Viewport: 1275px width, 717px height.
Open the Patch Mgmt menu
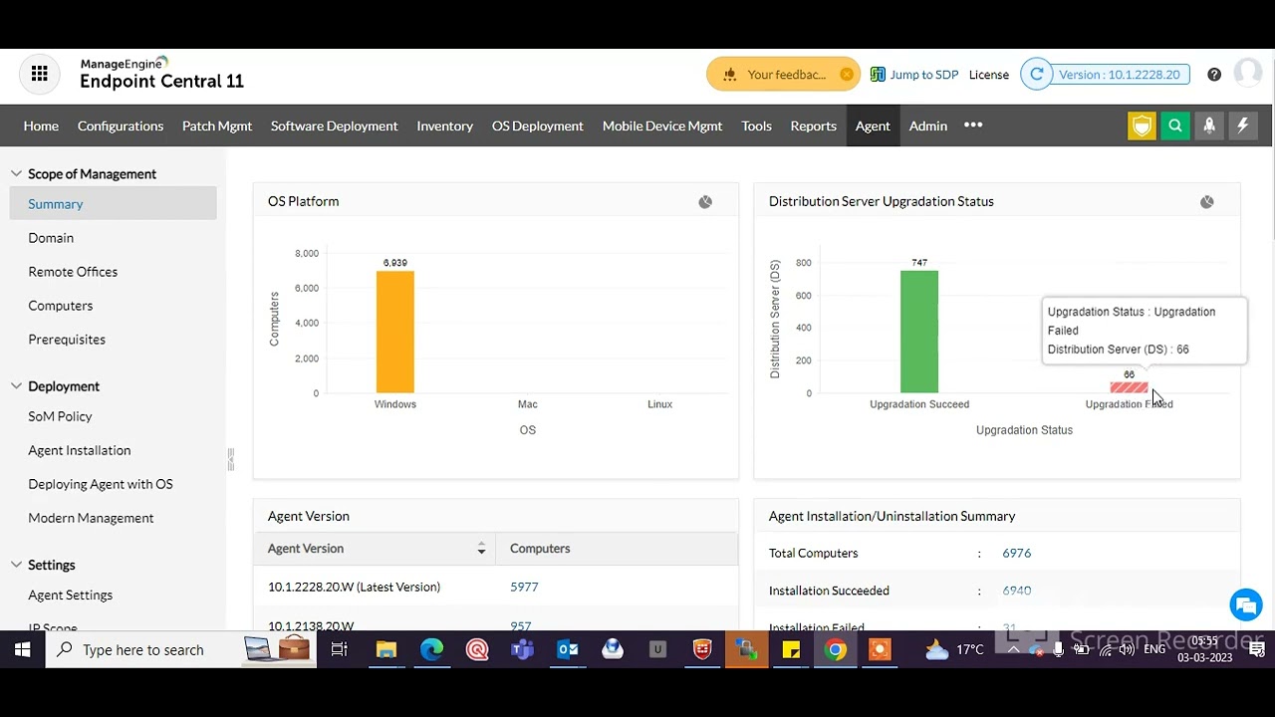pyautogui.click(x=217, y=125)
